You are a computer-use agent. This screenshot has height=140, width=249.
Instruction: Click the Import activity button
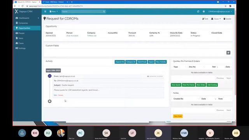click(151, 62)
